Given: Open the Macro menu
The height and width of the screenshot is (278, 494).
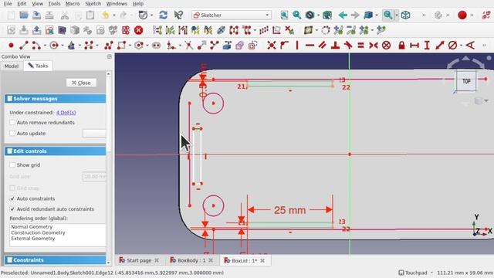Looking at the screenshot, I should pos(73,4).
